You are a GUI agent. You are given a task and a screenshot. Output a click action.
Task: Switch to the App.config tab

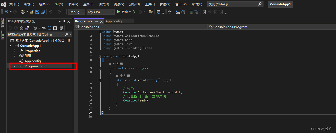pos(114,21)
